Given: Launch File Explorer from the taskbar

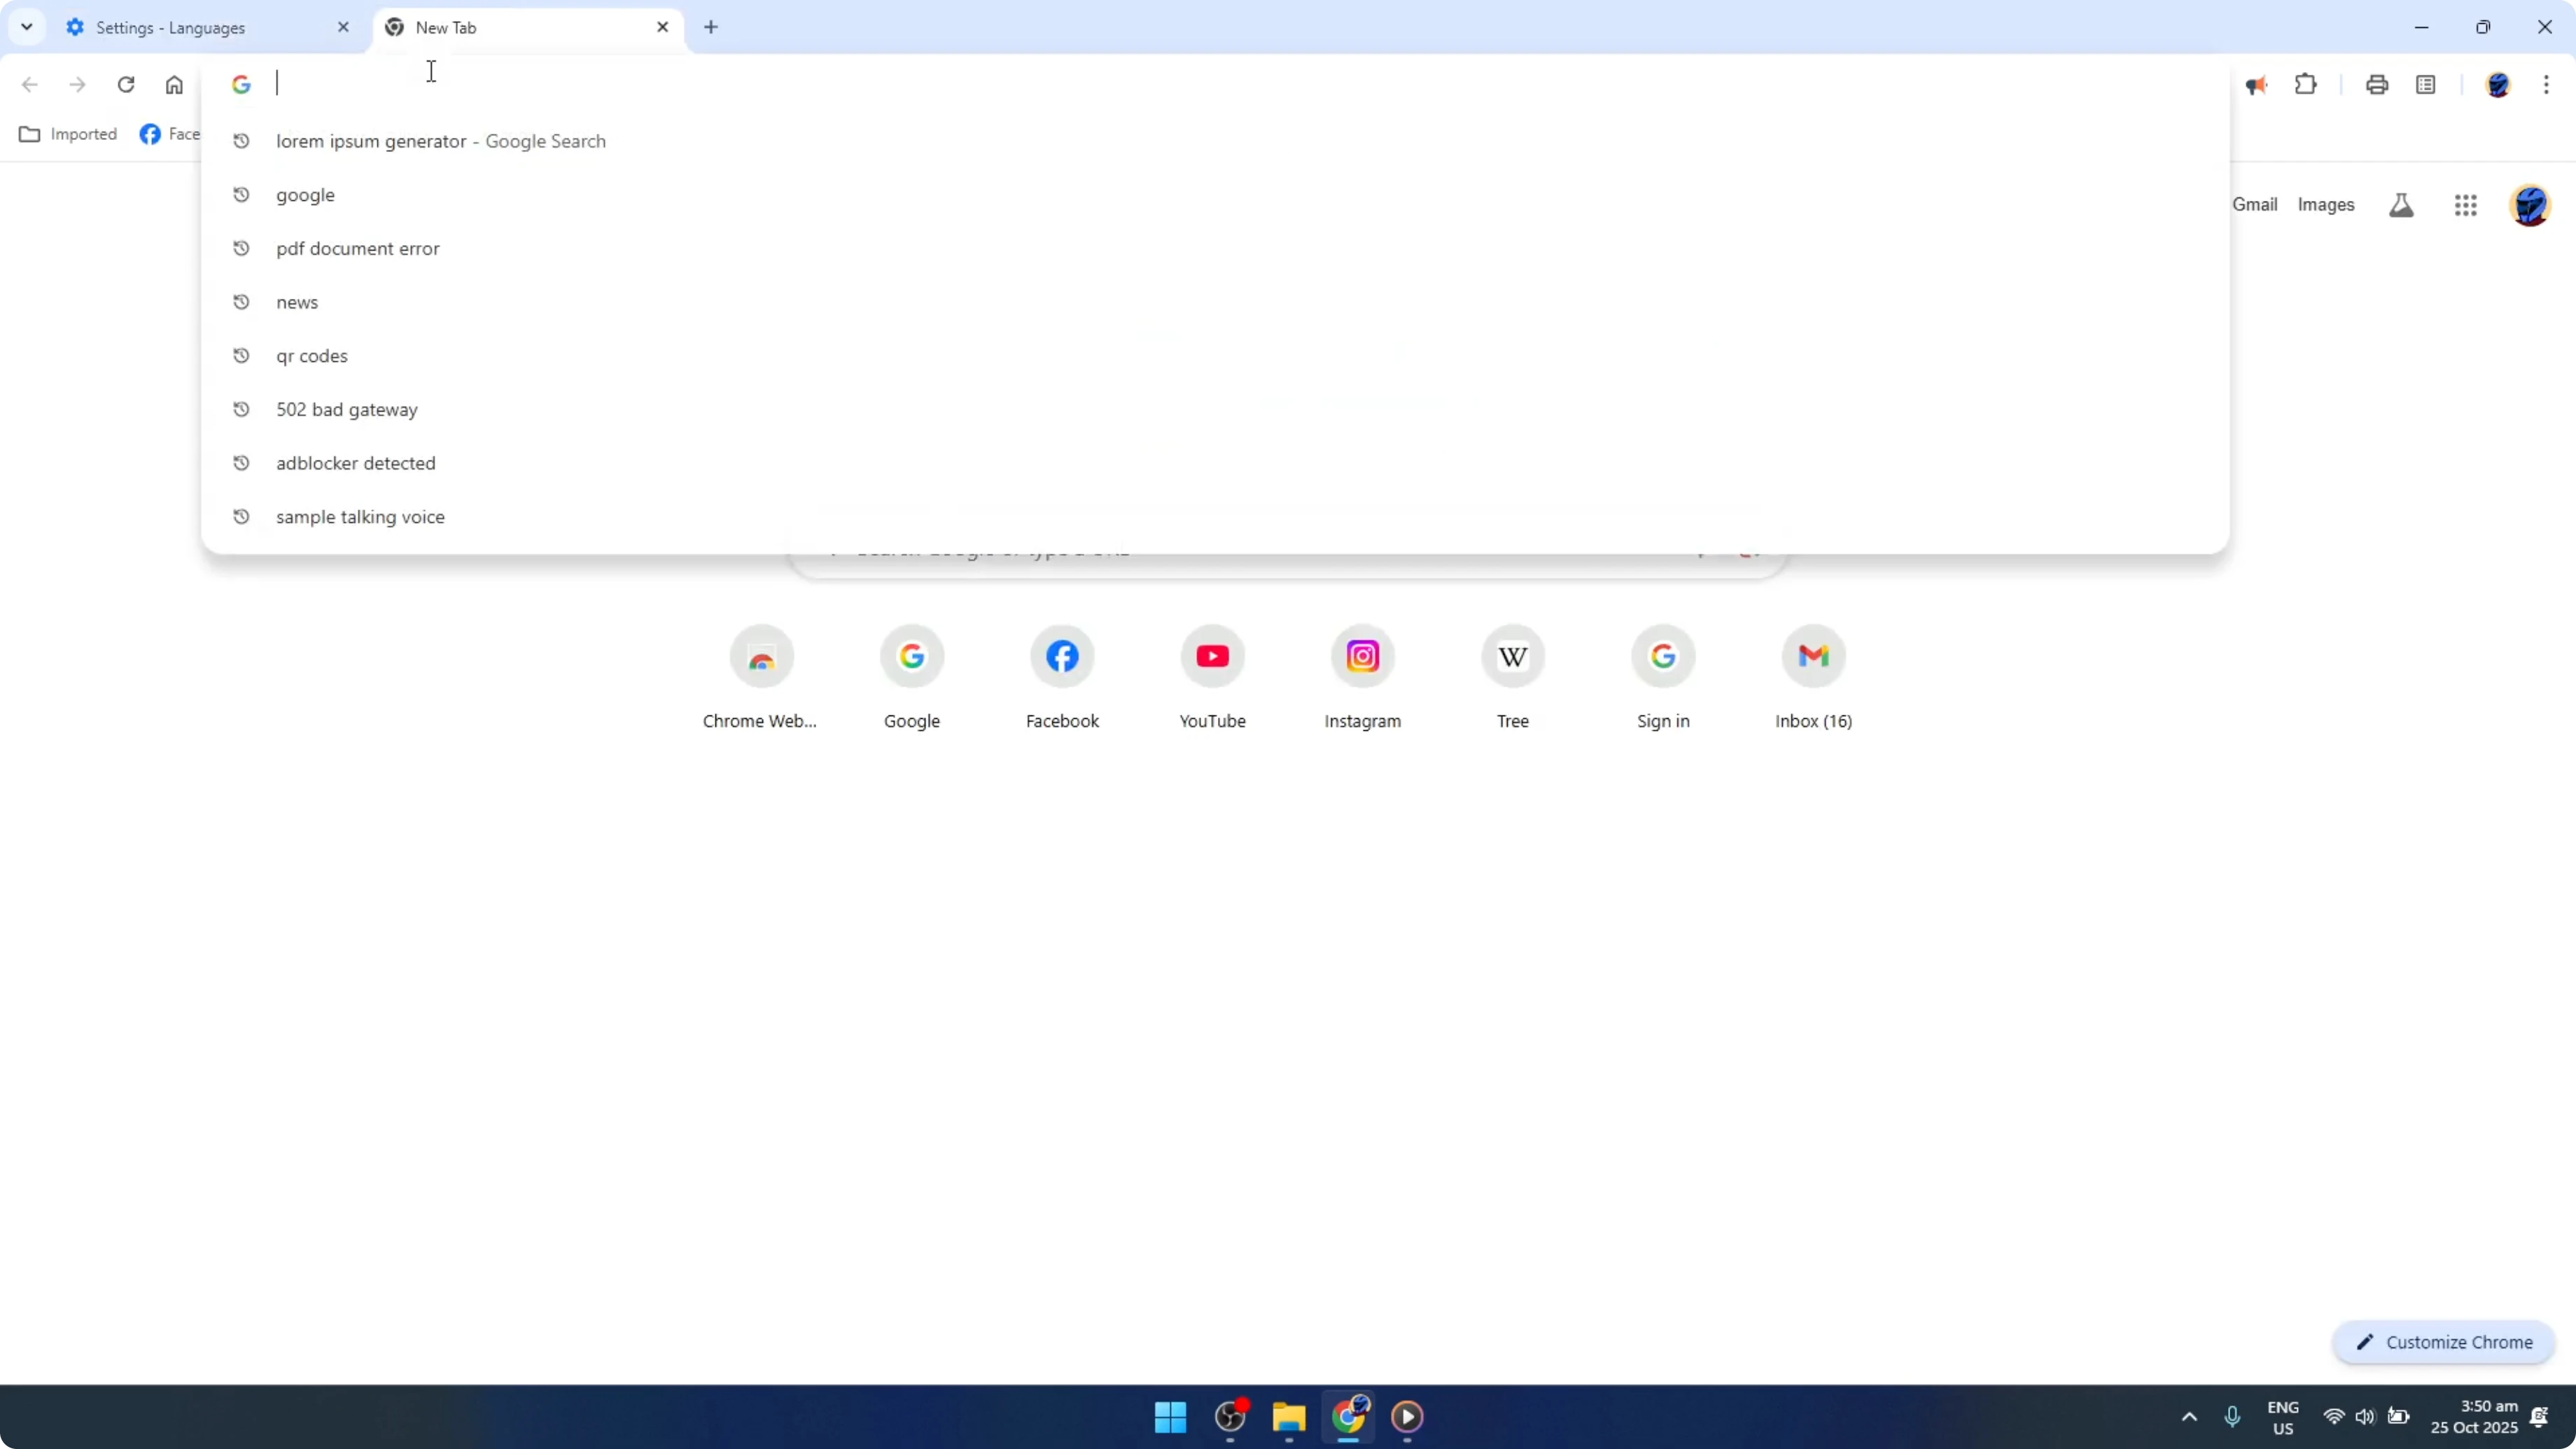Looking at the screenshot, I should [x=1288, y=1417].
